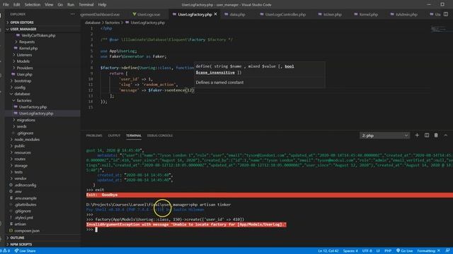Open the Edit menu
The height and width of the screenshot is (254, 453).
(x=16, y=5)
